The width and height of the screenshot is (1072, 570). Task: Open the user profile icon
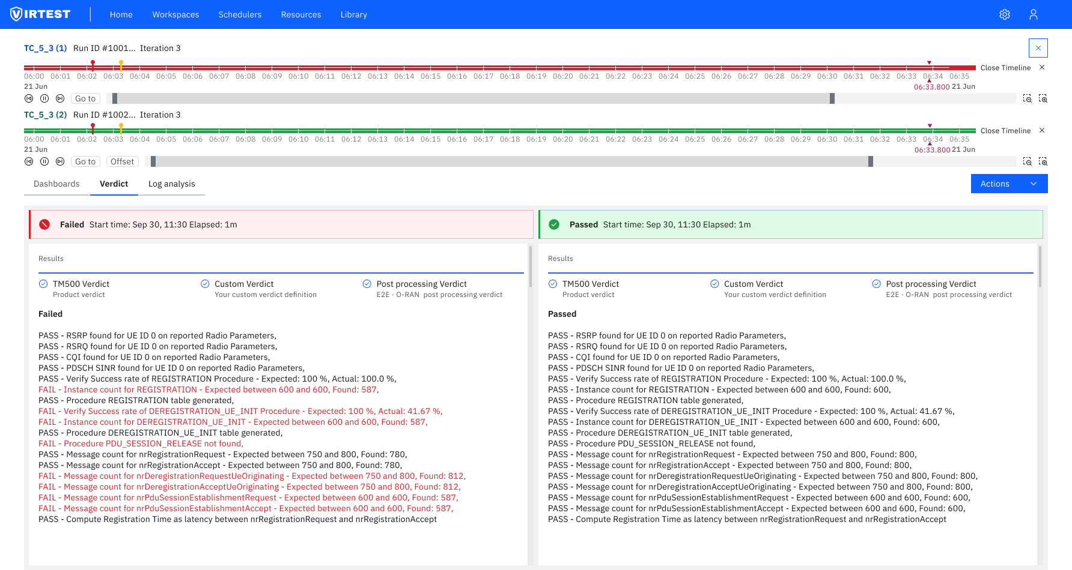click(x=1034, y=14)
